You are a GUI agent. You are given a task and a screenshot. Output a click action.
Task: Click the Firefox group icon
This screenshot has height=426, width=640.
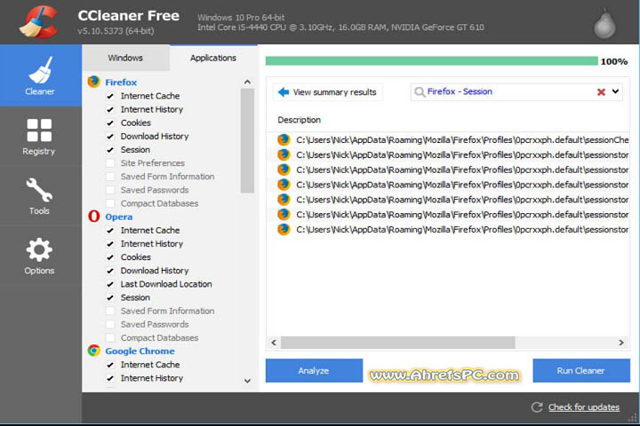tap(94, 82)
